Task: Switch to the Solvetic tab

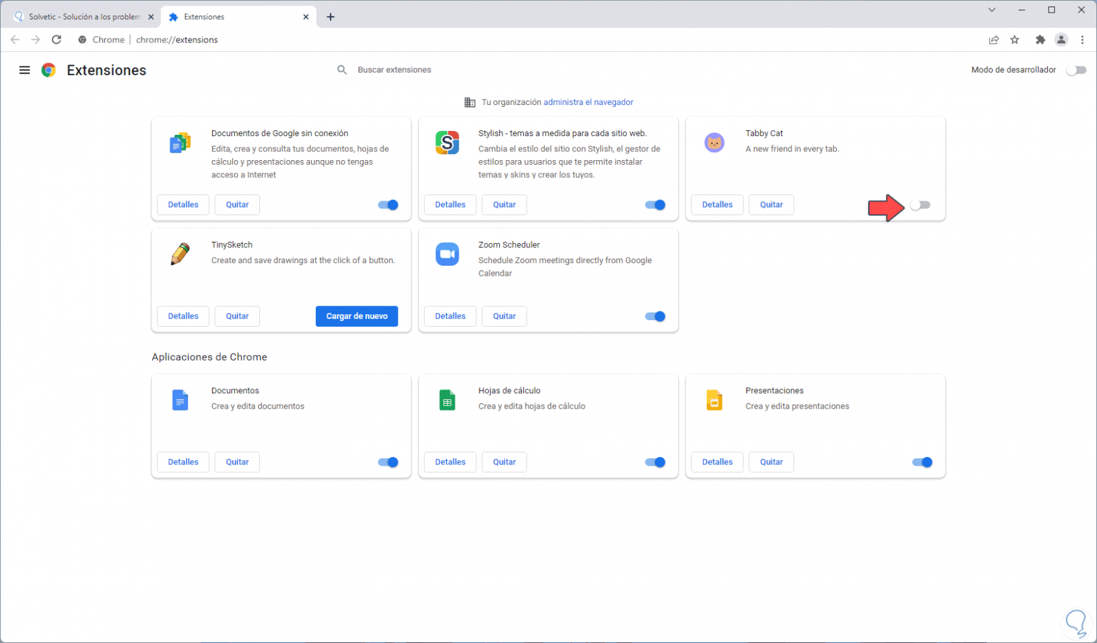Action: pyautogui.click(x=84, y=17)
